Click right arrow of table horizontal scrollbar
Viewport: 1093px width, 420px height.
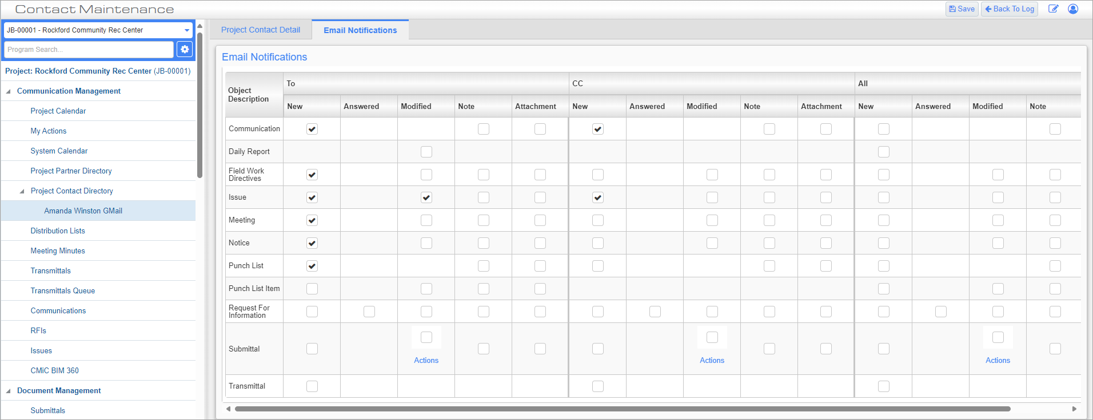pos(1074,409)
